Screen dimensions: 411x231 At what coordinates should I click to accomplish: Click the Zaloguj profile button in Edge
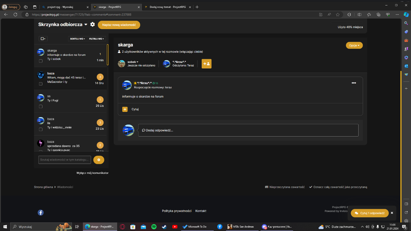[x=11, y=7]
